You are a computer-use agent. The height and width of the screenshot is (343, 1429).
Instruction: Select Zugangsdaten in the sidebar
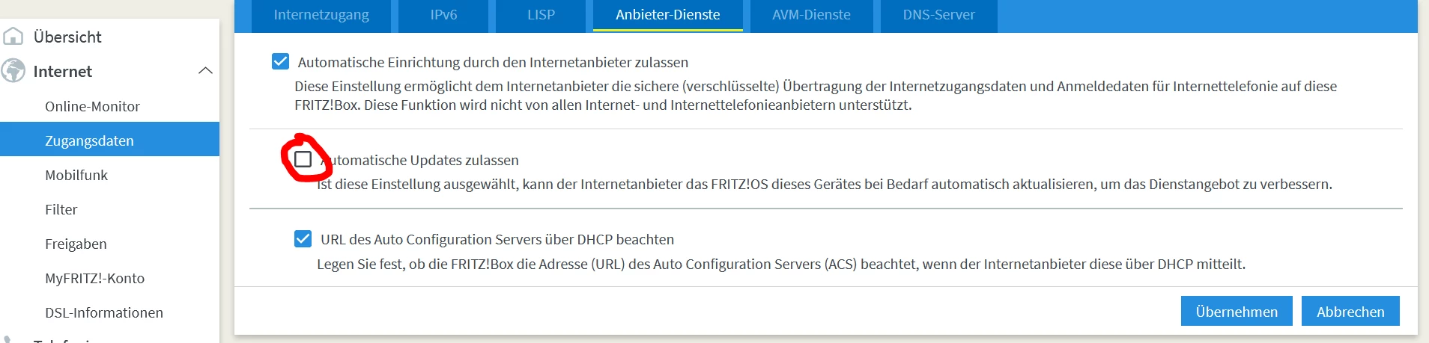pyautogui.click(x=89, y=140)
